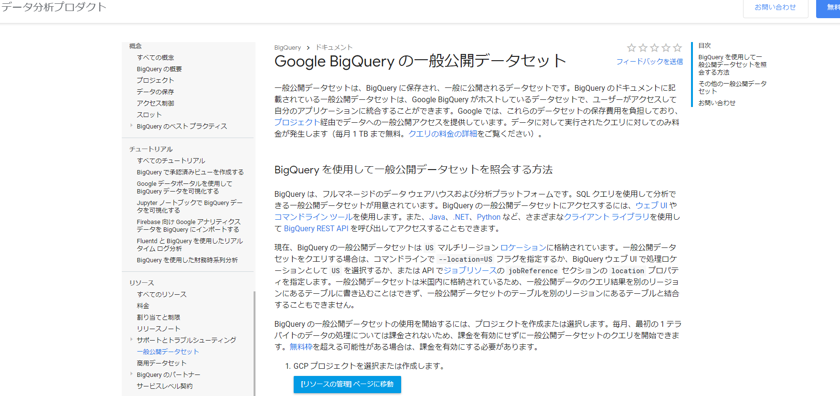This screenshot has height=396, width=840.
Task: Click データ分析プロダクト header title
Action: click(x=53, y=7)
